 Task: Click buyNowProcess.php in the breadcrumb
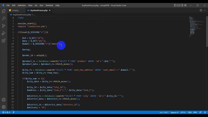coord(22,15)
